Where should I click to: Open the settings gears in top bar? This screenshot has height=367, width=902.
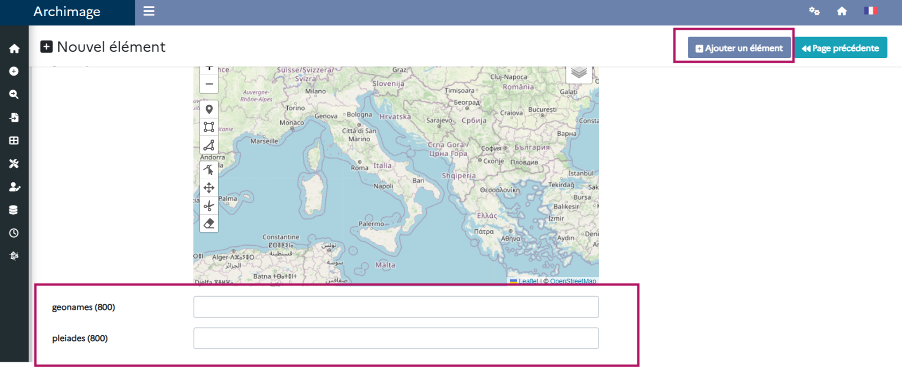814,11
